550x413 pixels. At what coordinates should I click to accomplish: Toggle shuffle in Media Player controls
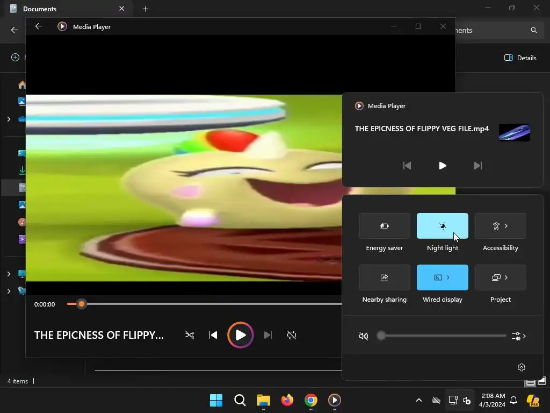(x=190, y=335)
